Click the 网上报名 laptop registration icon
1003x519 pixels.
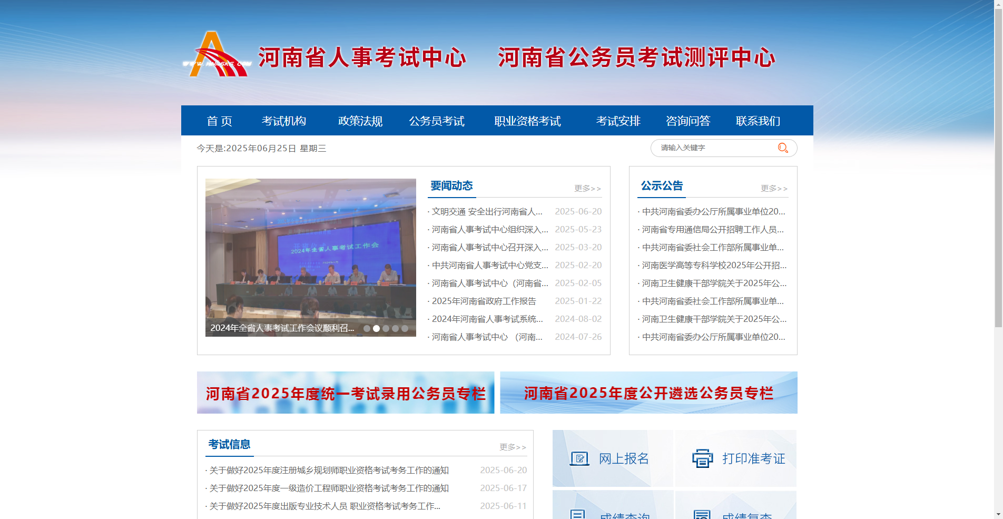(579, 458)
